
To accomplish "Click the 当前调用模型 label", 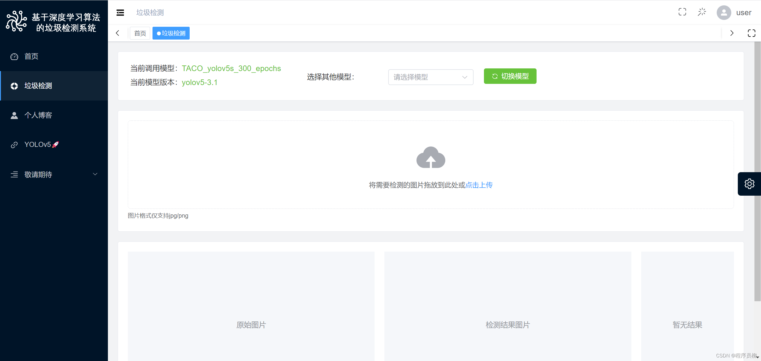I will pos(154,68).
